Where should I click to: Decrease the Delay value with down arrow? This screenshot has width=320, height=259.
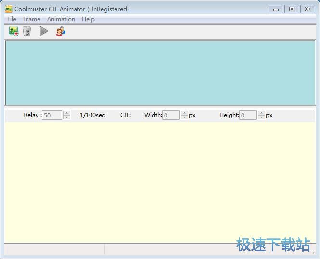tap(66, 117)
